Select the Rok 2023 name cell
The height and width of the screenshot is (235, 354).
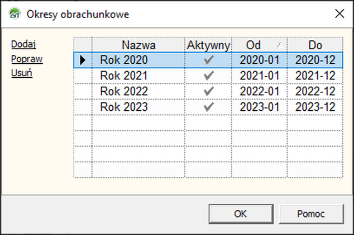[125, 106]
